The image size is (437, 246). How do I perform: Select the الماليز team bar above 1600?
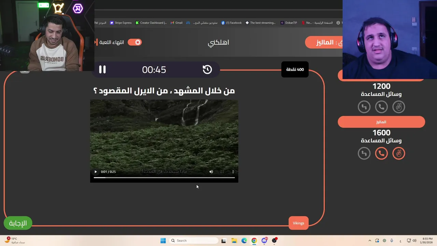tap(381, 122)
